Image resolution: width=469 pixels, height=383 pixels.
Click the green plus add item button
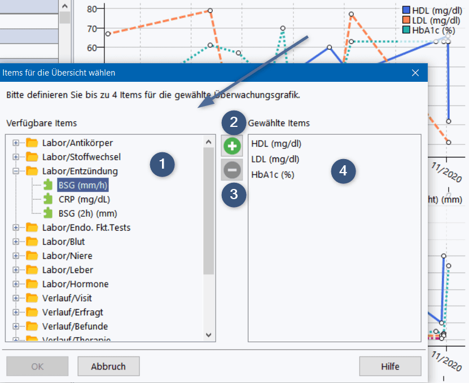click(231, 147)
